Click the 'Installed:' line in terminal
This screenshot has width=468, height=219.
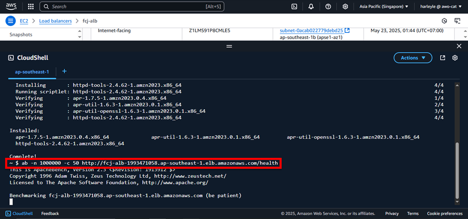[24, 131]
